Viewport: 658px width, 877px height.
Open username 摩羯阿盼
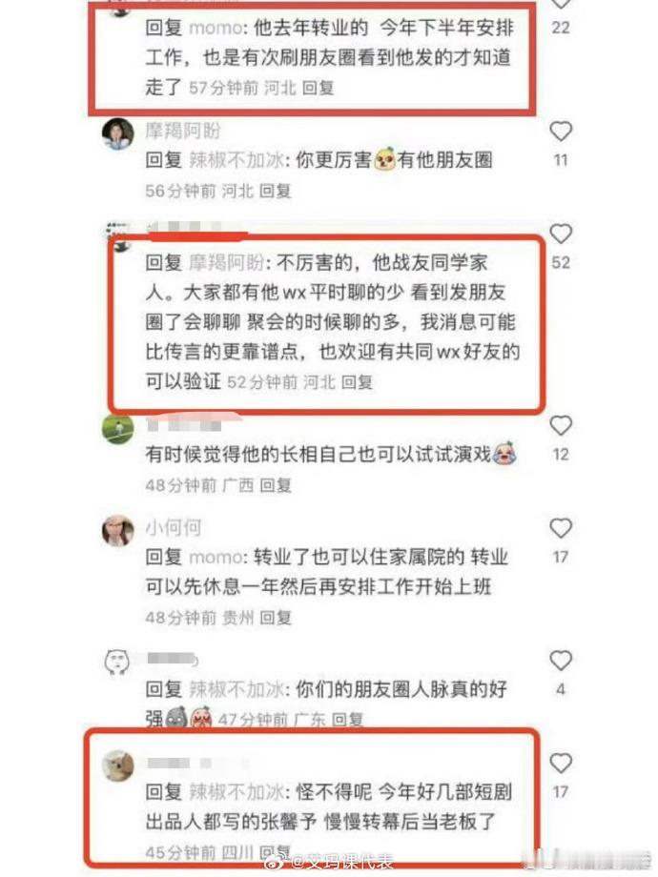pos(183,131)
